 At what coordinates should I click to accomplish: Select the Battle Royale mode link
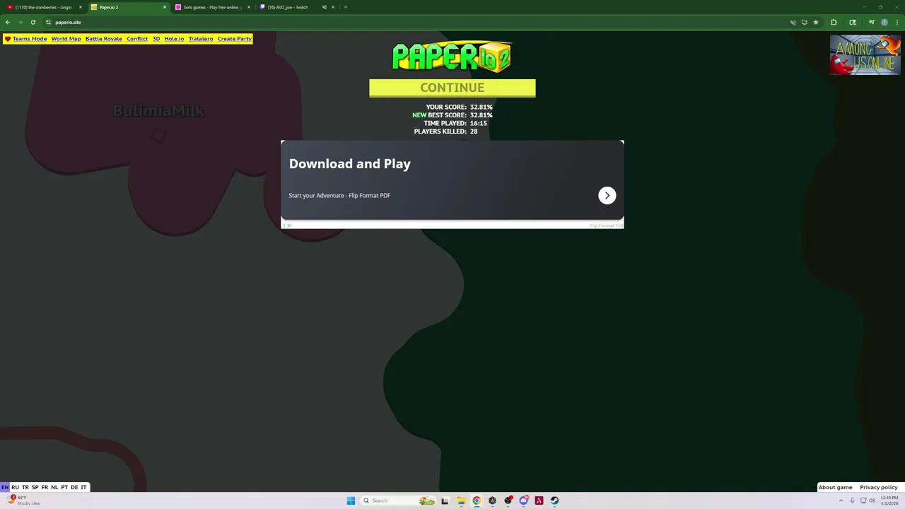pos(104,39)
